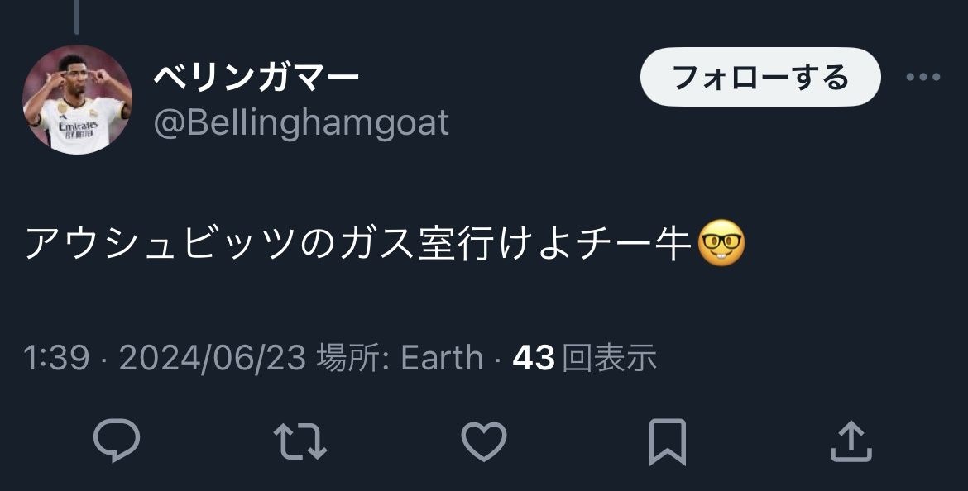The width and height of the screenshot is (968, 491).
Task: Click the nerd face emoji in the post
Action: coord(721,243)
